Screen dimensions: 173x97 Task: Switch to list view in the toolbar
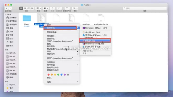click(x=25, y=8)
